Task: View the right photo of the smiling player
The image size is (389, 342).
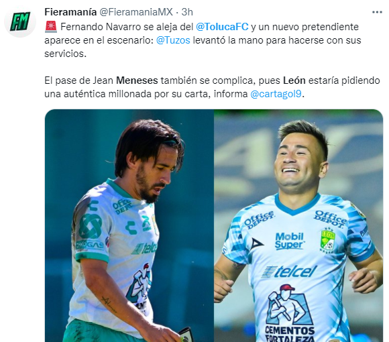Action: pyautogui.click(x=298, y=225)
